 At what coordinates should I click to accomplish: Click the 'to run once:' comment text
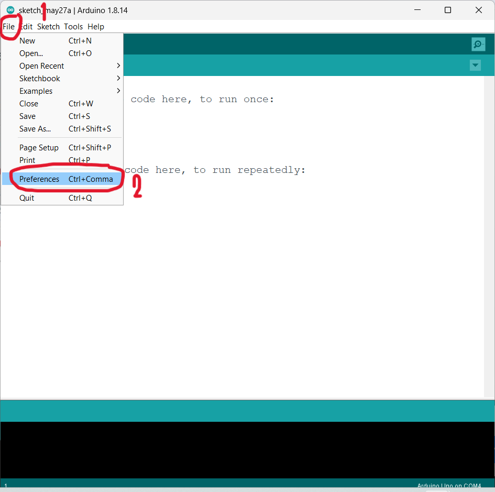(x=237, y=99)
